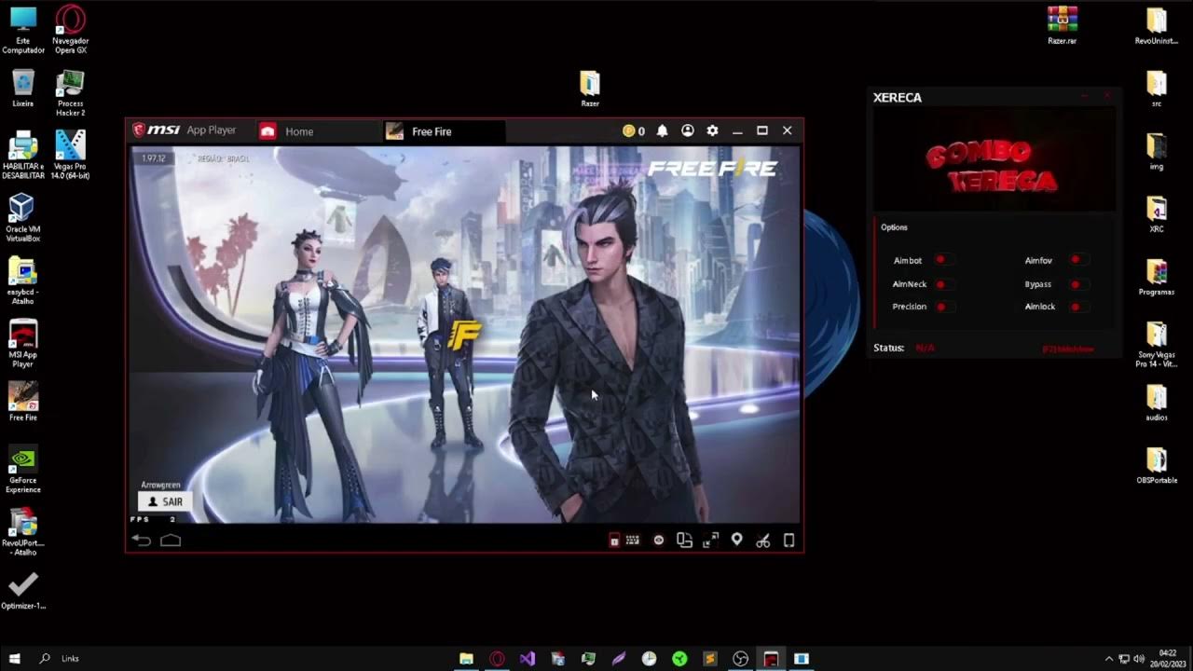Click the red lock icon in bottom toolbar
Screen dimensions: 1193x671
[613, 541]
